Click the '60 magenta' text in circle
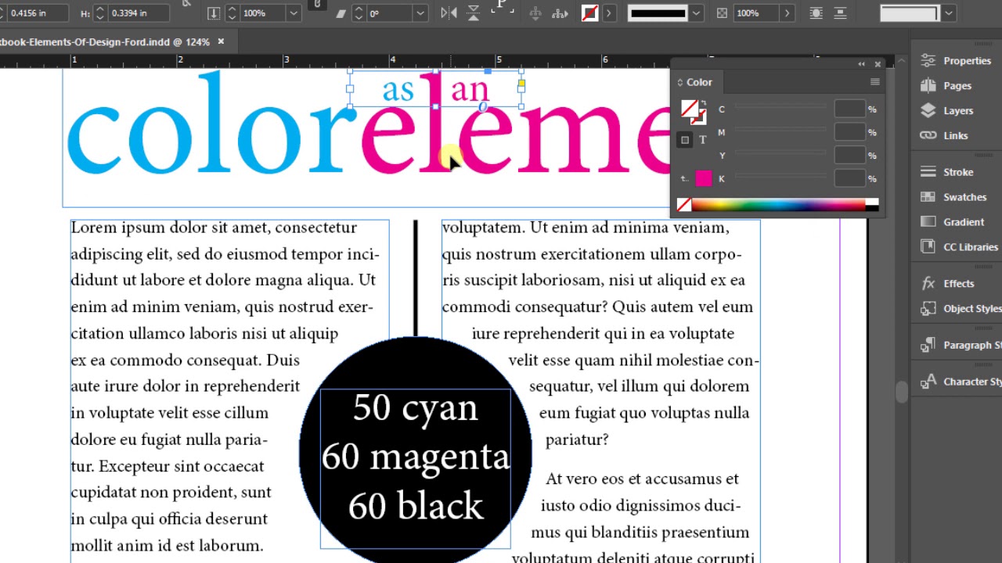Viewport: 1002px width, 563px height. coord(416,457)
